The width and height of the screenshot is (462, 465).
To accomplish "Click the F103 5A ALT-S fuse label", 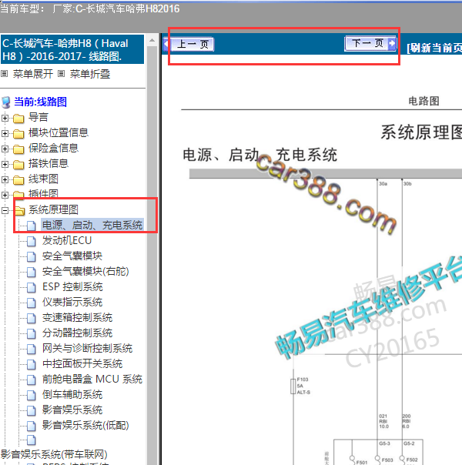I will click(x=303, y=386).
